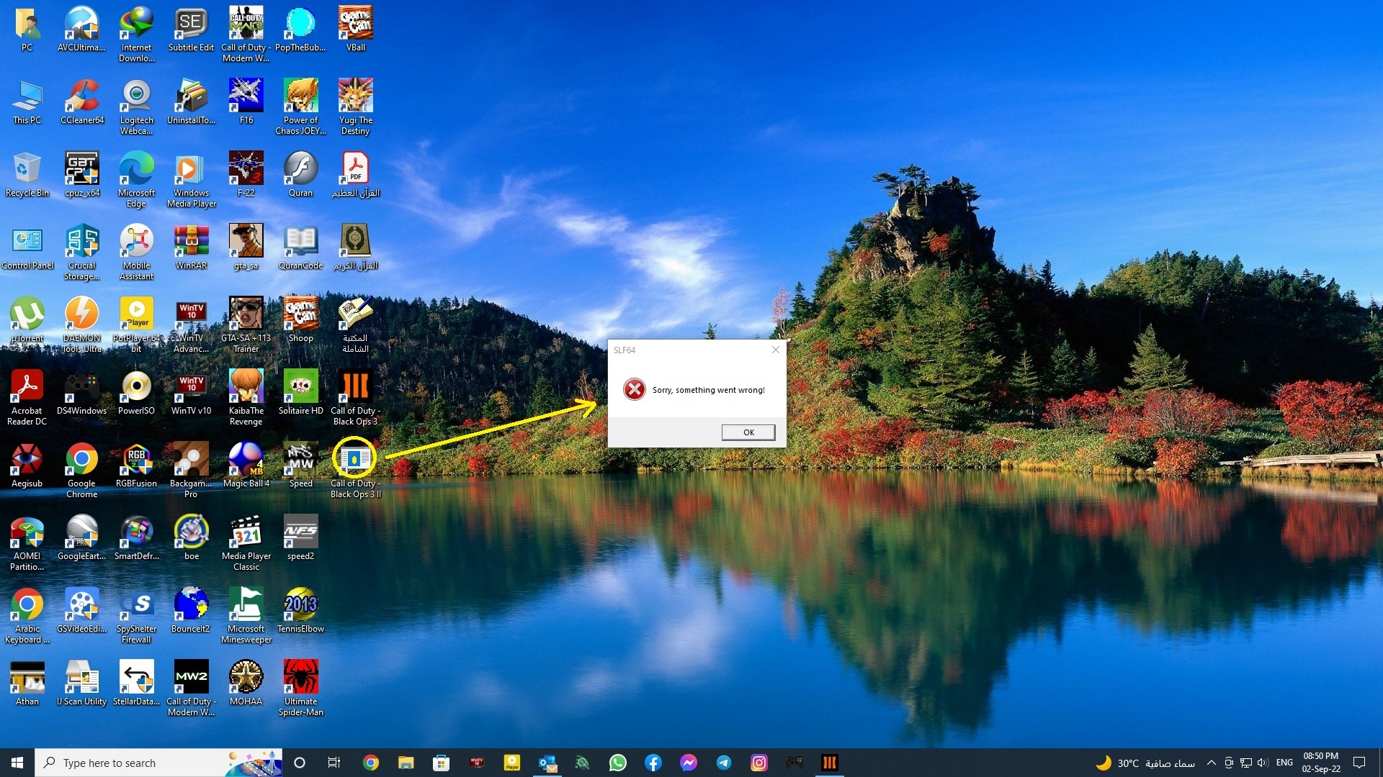Select the PowerISO desktop shortcut
1383x777 pixels.
pyautogui.click(x=136, y=393)
